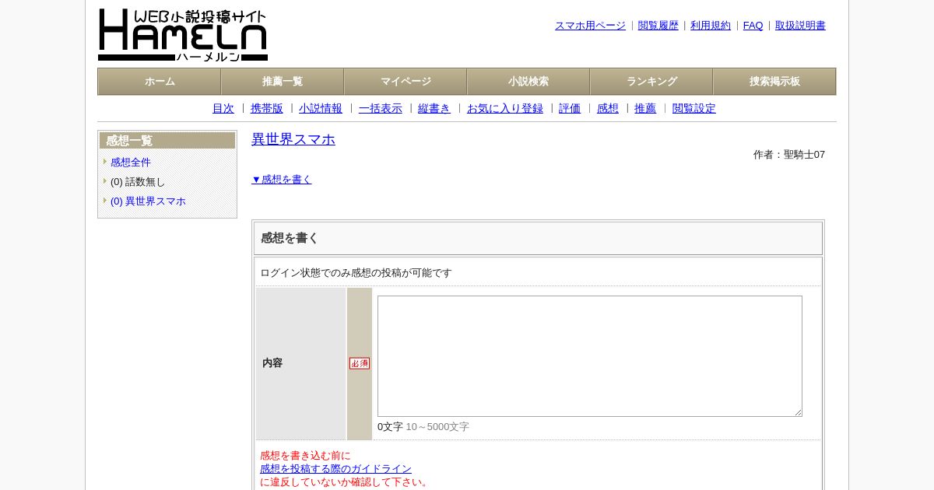
Task: Jump to ▼感想を書く anchor link
Action: click(x=282, y=180)
